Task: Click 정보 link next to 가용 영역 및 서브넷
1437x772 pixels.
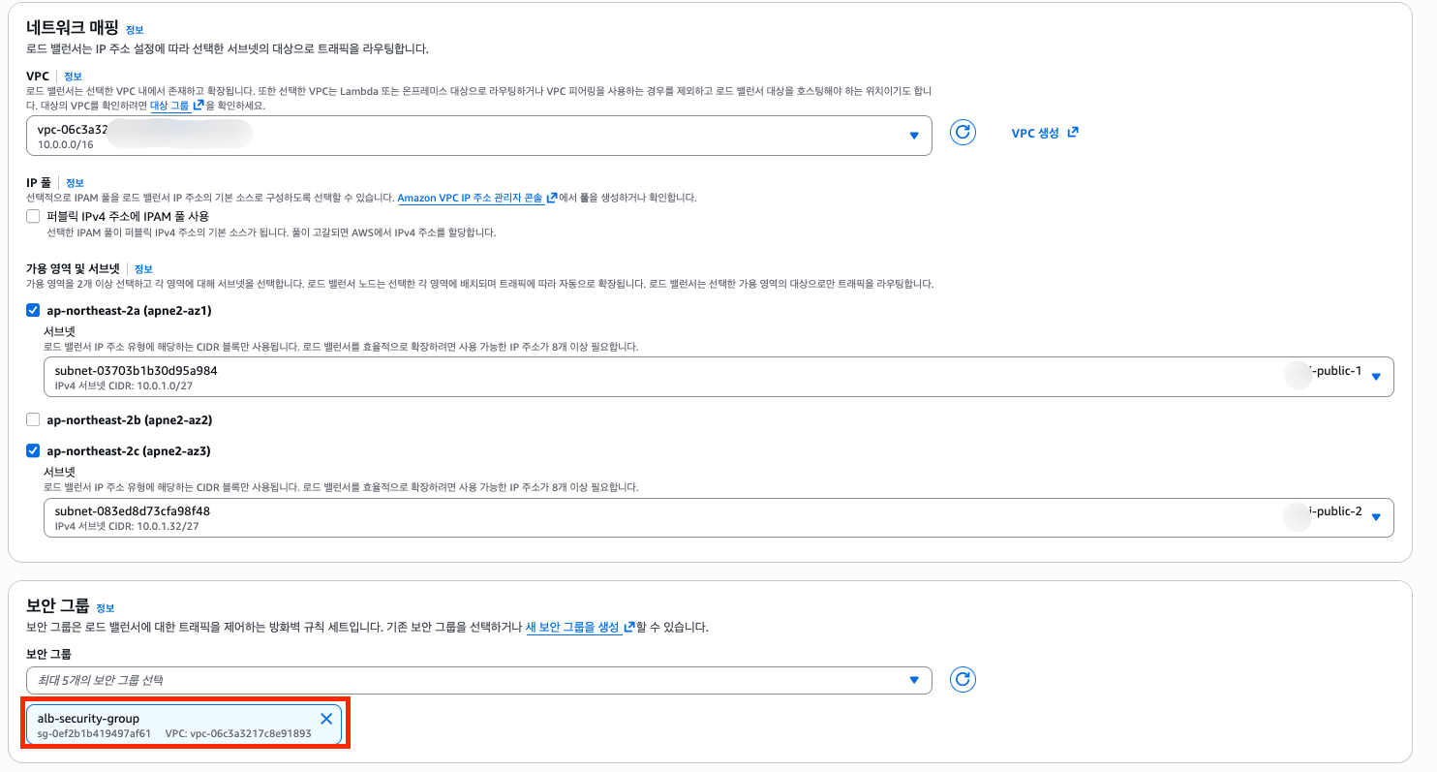Action: coord(143,268)
